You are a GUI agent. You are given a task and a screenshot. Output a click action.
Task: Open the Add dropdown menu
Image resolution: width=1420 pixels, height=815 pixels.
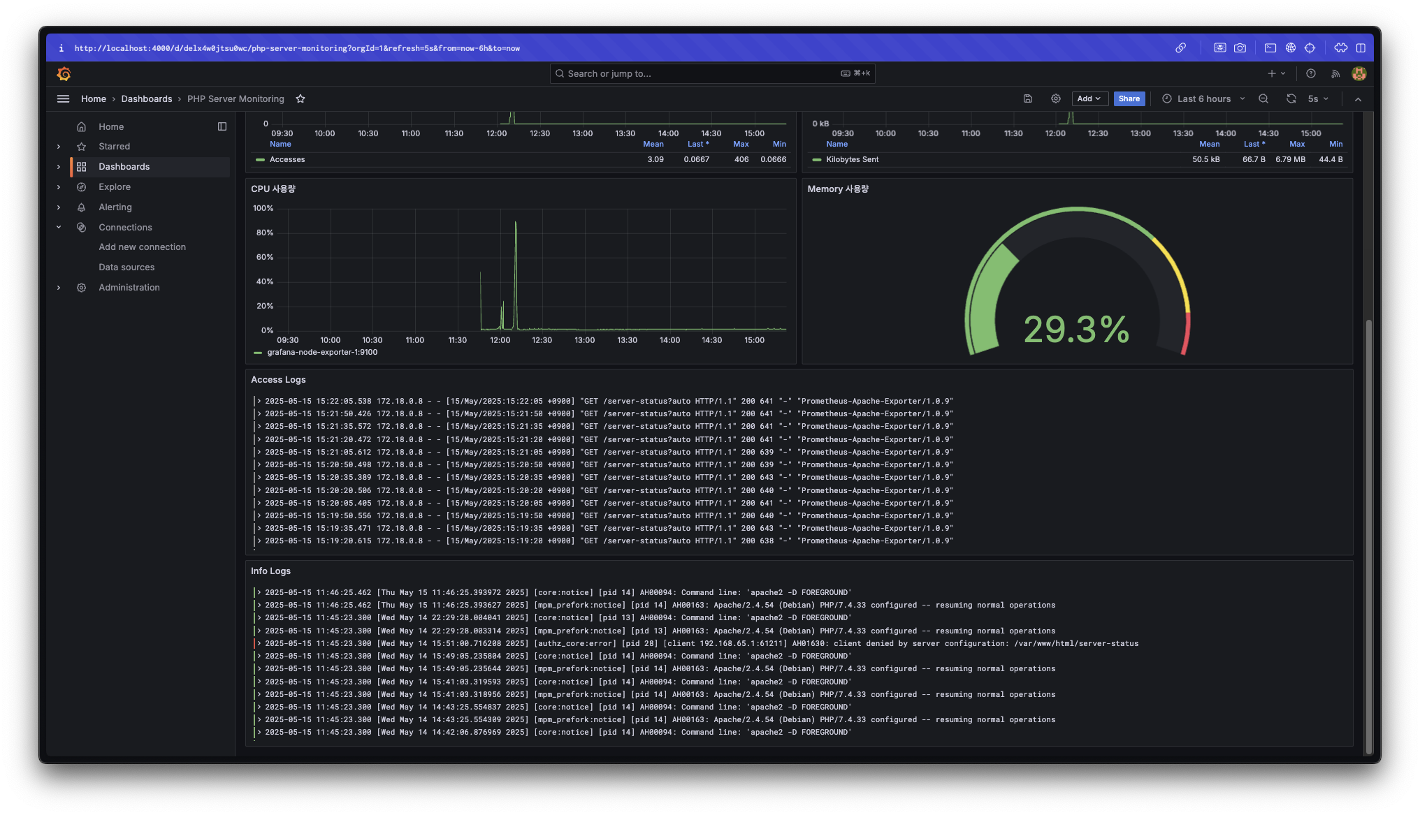[x=1089, y=99]
